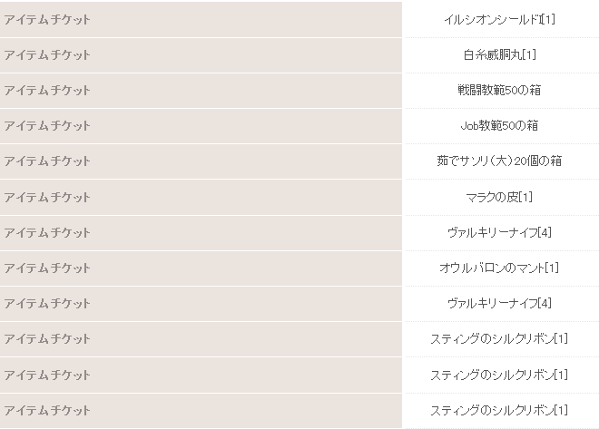Viewport: 599px width, 429px height.
Task: Click the first ヴァルキリーナイフ[4] entry
Action: [x=499, y=232]
